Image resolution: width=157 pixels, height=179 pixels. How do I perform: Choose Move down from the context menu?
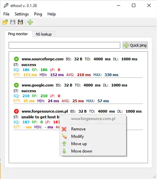(93, 151)
